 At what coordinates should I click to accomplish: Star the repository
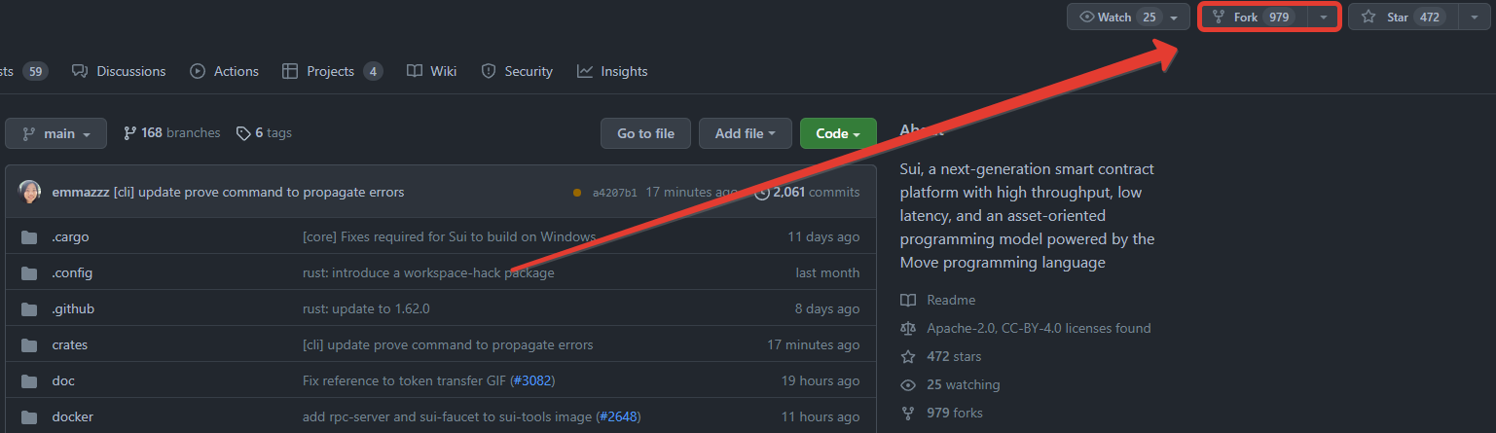[1403, 18]
